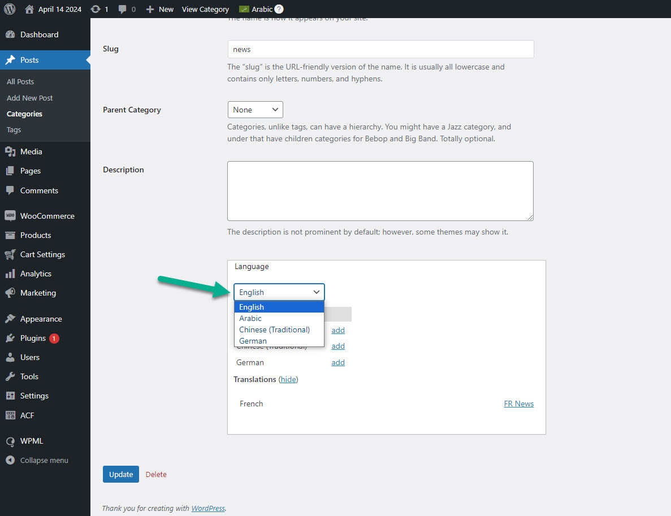
Task: Open Add New Post submenu item
Action: pos(29,98)
